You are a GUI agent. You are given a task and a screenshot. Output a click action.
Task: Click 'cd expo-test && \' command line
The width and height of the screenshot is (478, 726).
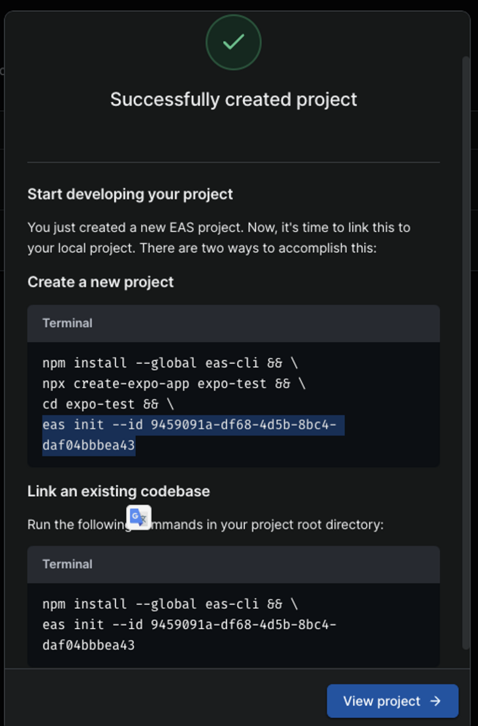[108, 404]
